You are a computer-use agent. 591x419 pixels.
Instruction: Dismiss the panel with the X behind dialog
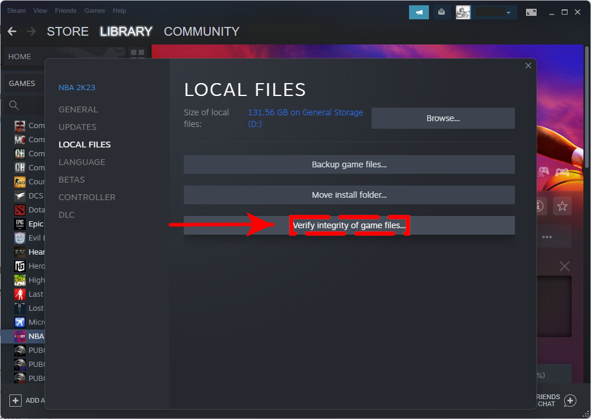pyautogui.click(x=564, y=266)
